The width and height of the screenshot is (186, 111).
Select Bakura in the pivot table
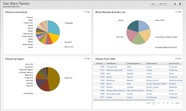109,77
